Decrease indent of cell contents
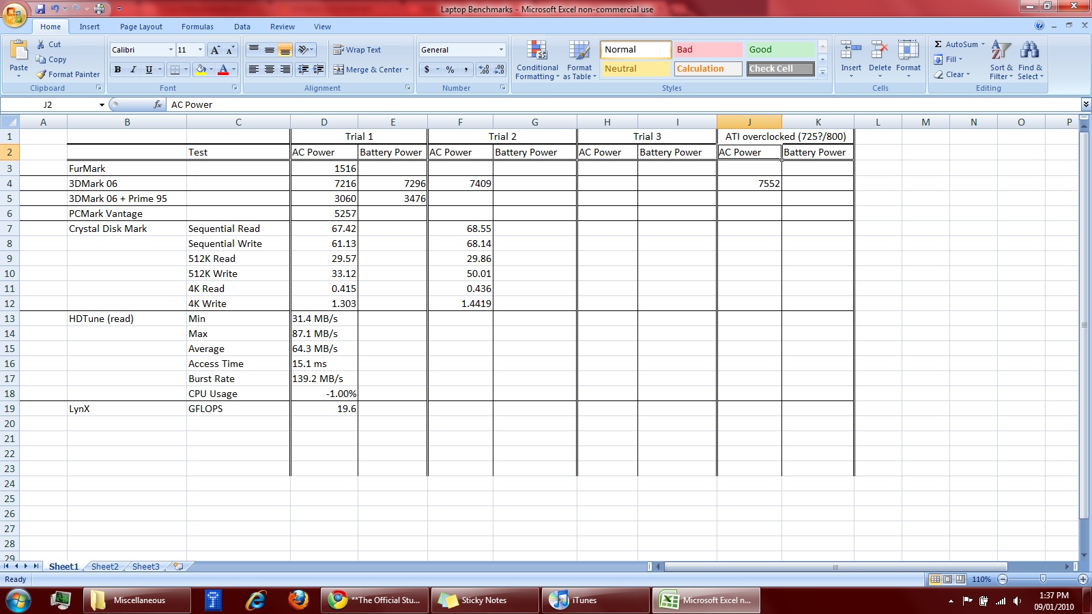Image resolution: width=1092 pixels, height=614 pixels. coord(303,70)
